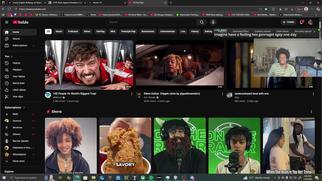The width and height of the screenshot is (322, 181).
Task: Open Subscriptions in sidebar
Action: (x=20, y=46)
